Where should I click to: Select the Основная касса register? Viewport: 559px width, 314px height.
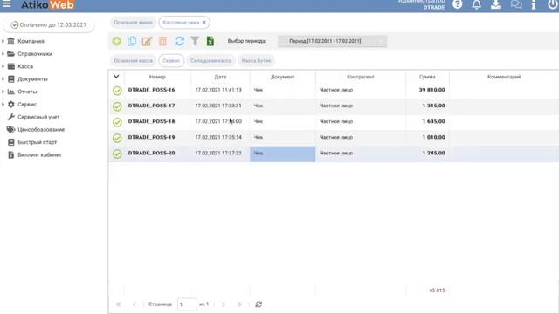coord(133,60)
